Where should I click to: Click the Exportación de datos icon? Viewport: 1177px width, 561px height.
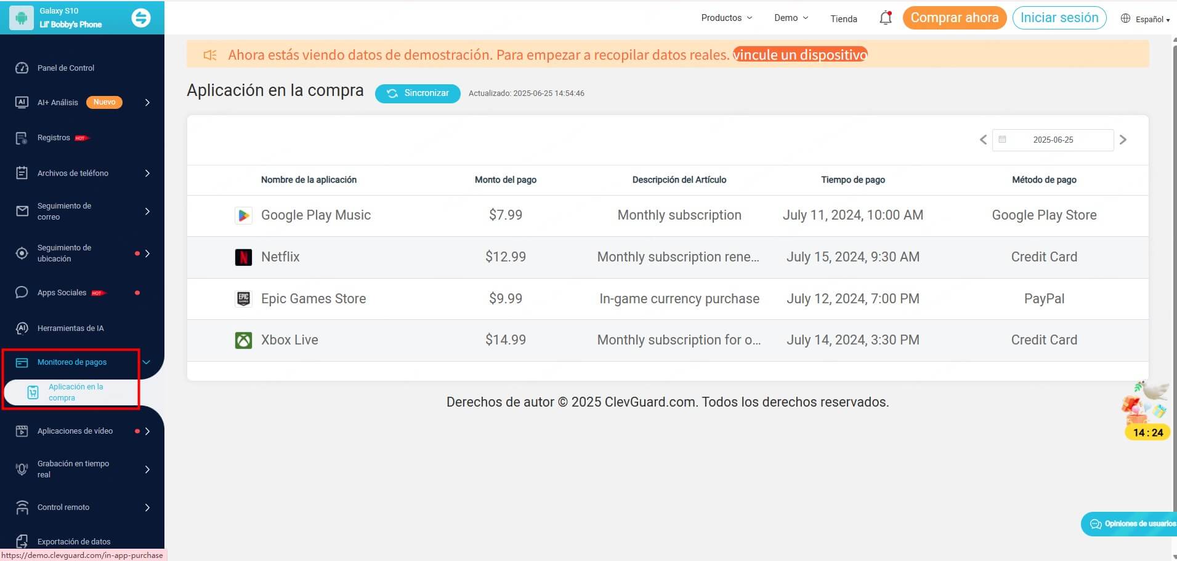tap(22, 541)
